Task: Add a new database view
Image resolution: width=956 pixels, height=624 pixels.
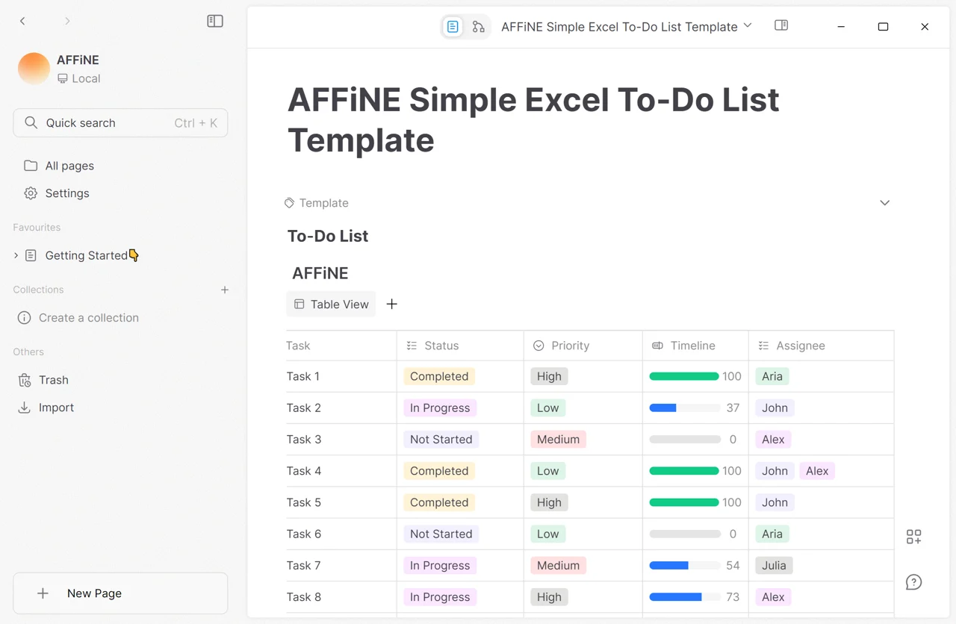Action: (x=392, y=305)
